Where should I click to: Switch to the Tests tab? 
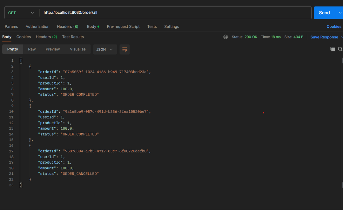152,27
